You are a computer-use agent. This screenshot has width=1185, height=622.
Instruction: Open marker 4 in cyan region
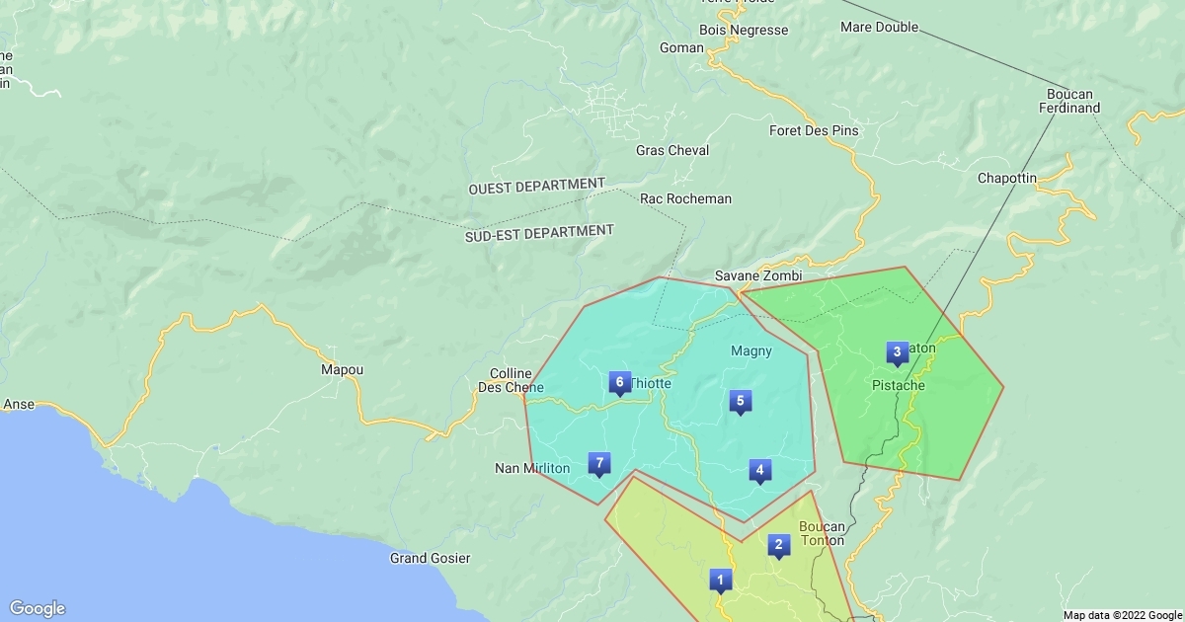pyautogui.click(x=759, y=470)
